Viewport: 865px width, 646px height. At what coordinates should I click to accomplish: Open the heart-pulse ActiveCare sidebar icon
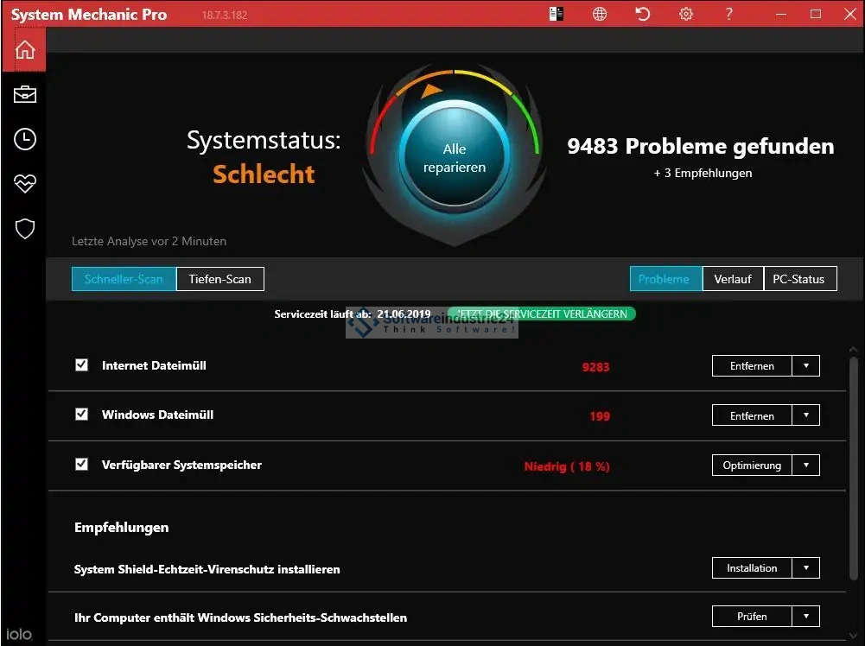25,184
